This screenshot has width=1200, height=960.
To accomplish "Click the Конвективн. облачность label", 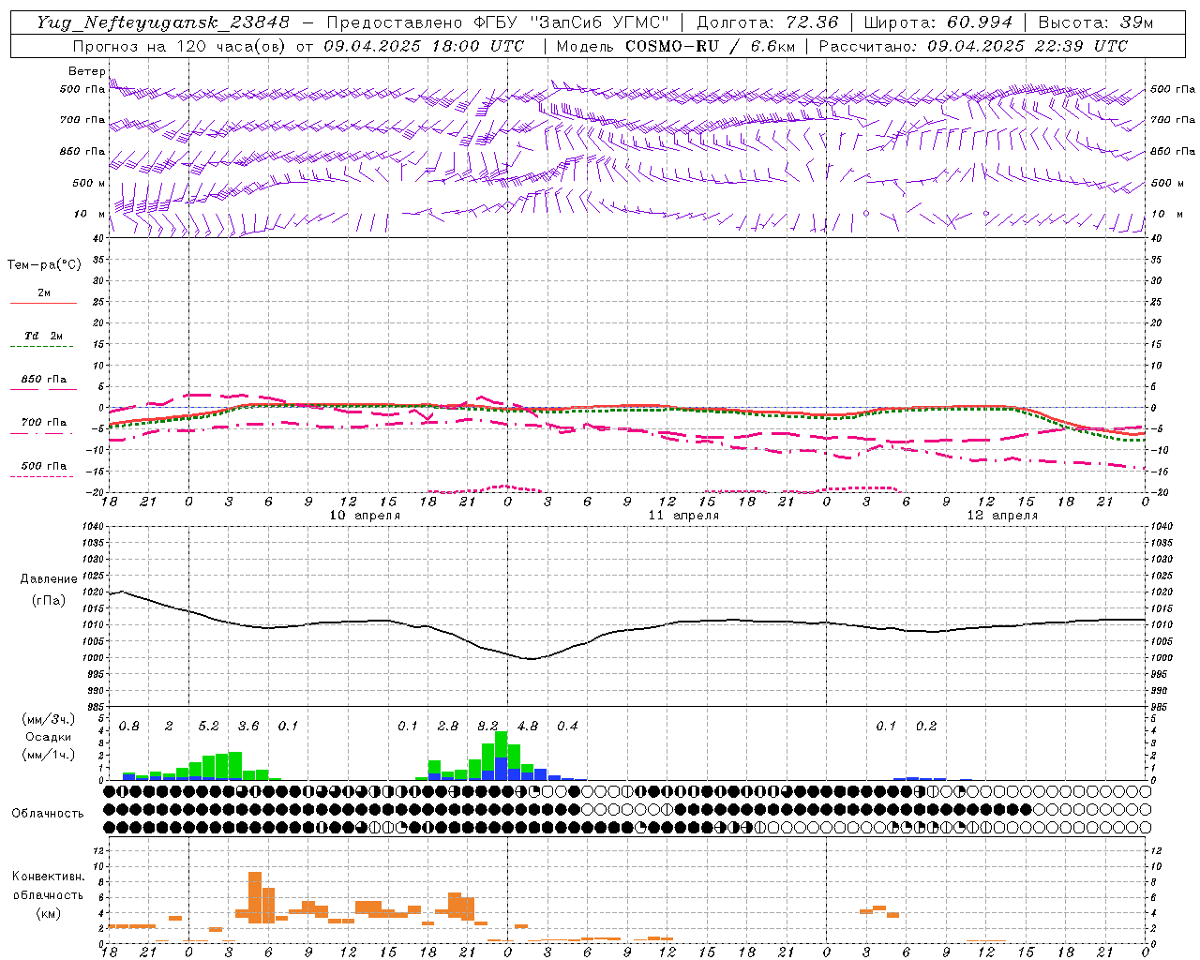I will coord(48,886).
